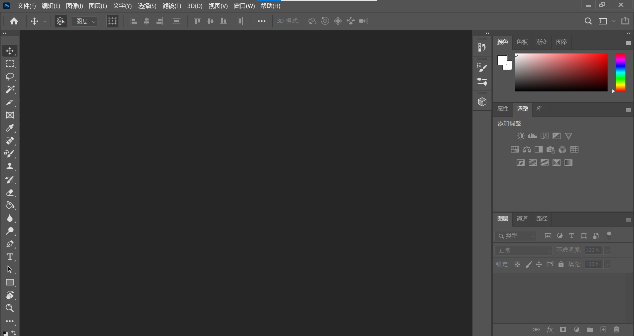The width and height of the screenshot is (634, 336).
Task: Select the Rectangular Marquee tool
Action: 10,64
